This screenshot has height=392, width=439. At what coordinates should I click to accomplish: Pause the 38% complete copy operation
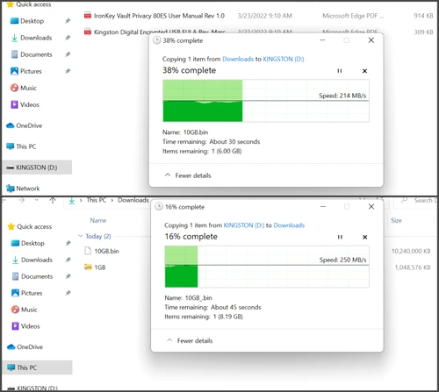pyautogui.click(x=340, y=71)
